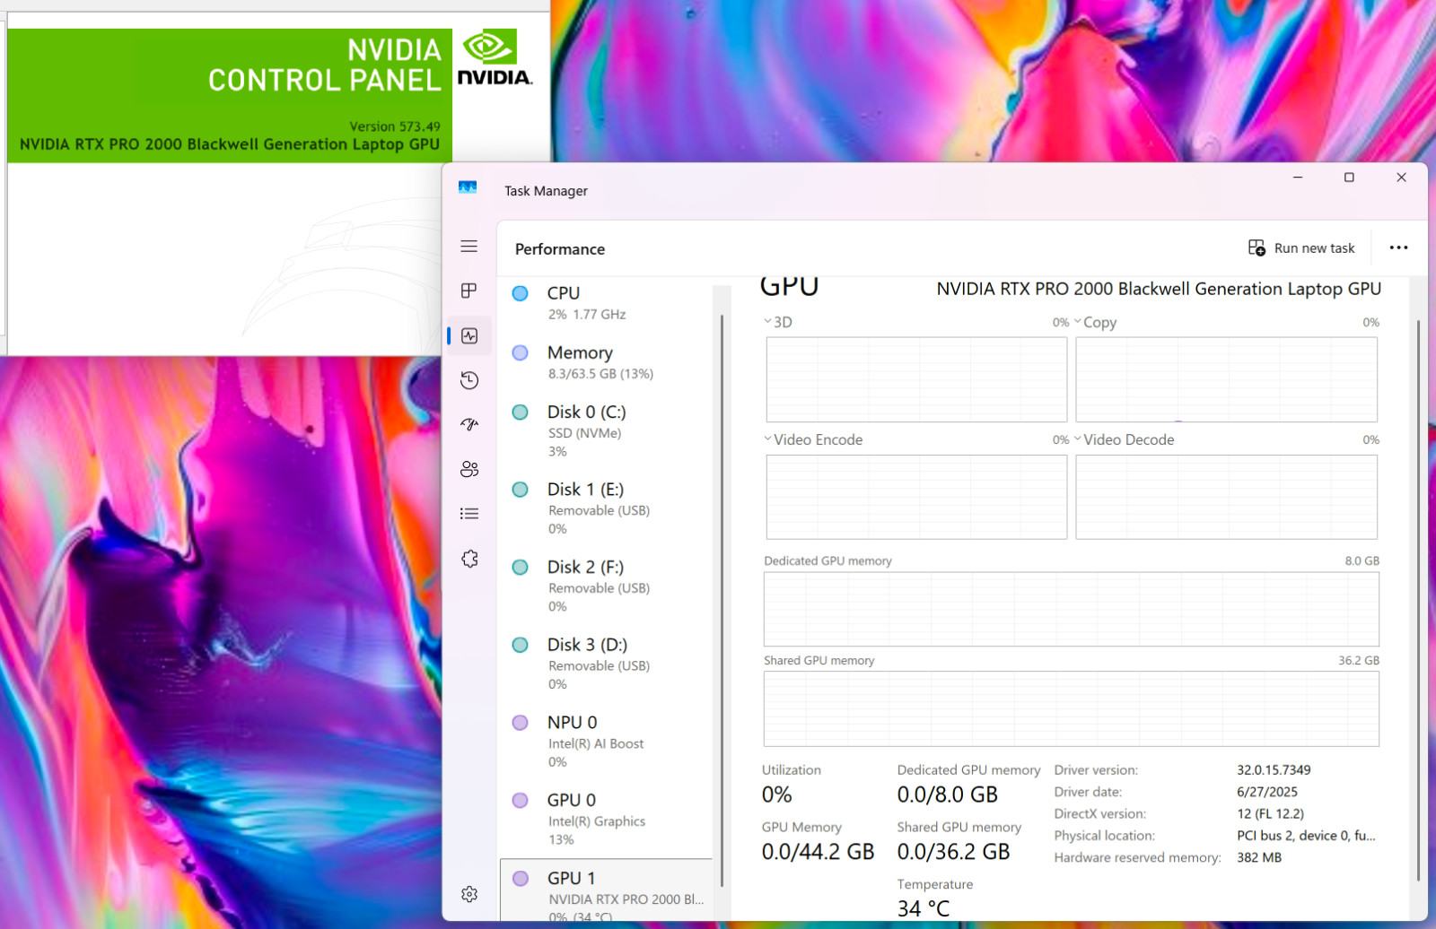1436x929 pixels.
Task: Open the Users page icon
Action: pos(469,469)
